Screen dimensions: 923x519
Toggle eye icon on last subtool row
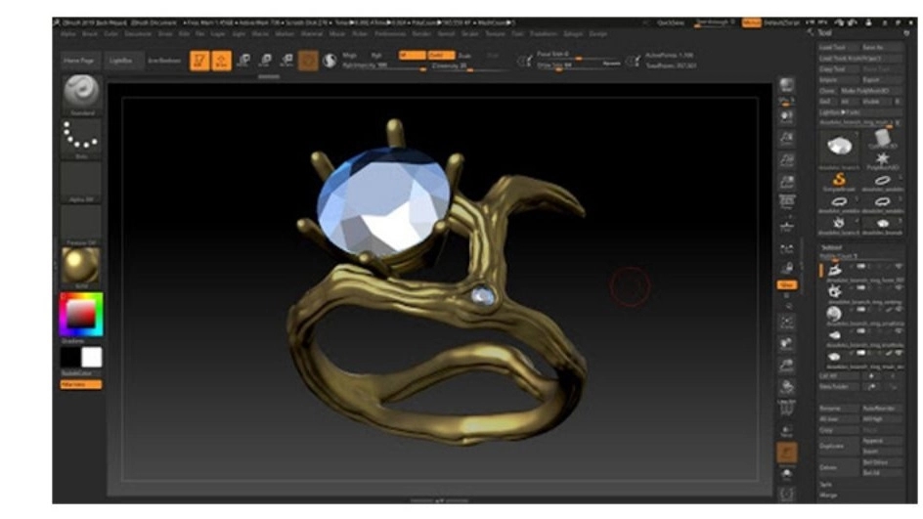tap(899, 353)
